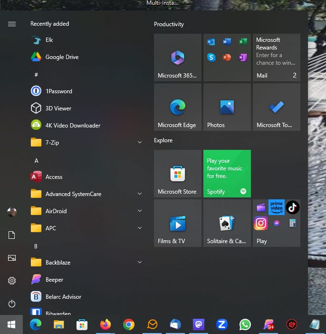Open Pictures from Start sidebar
The image size is (326, 334).
(12, 258)
